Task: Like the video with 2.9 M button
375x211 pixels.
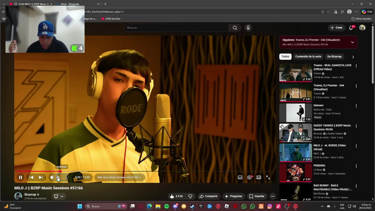Action: pos(176,196)
